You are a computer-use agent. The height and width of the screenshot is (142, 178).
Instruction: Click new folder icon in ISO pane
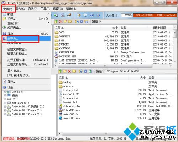[x=66, y=21]
